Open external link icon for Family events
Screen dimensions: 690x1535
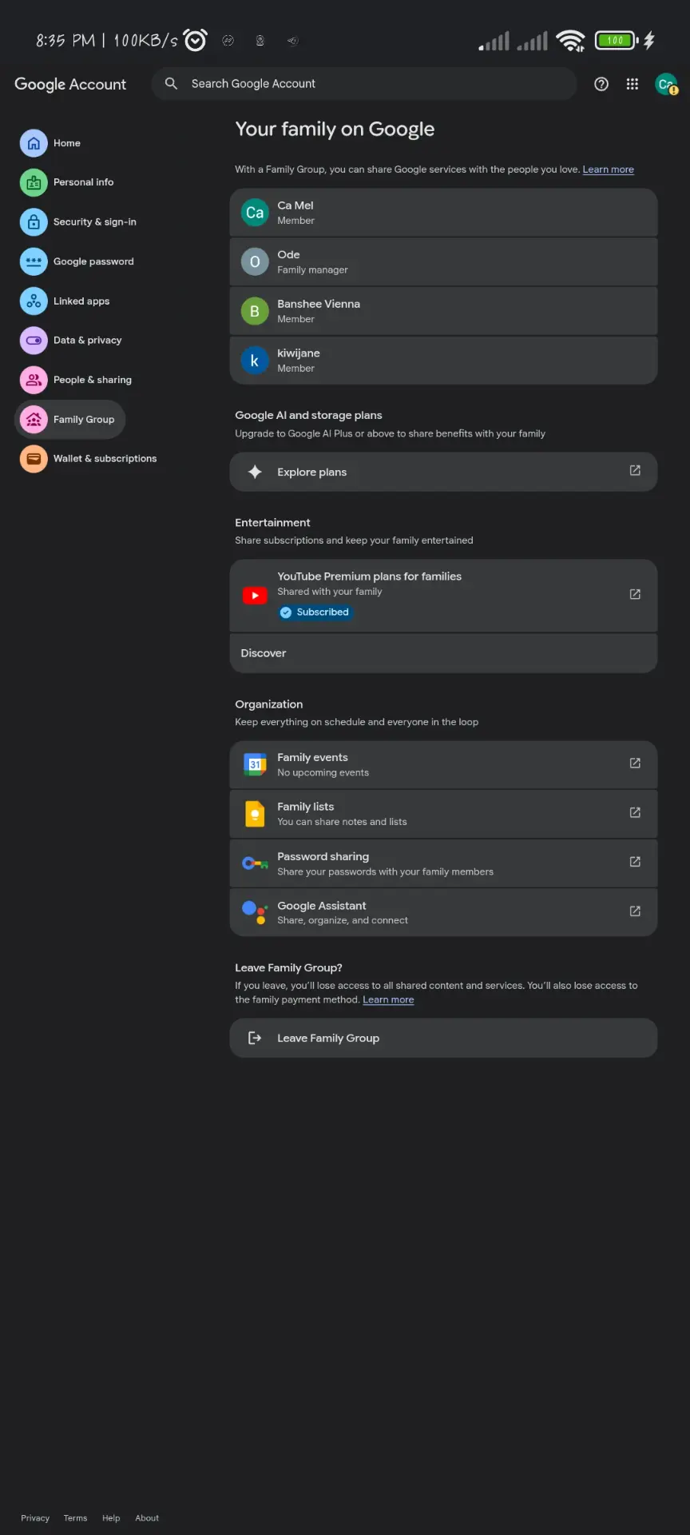pyautogui.click(x=635, y=763)
